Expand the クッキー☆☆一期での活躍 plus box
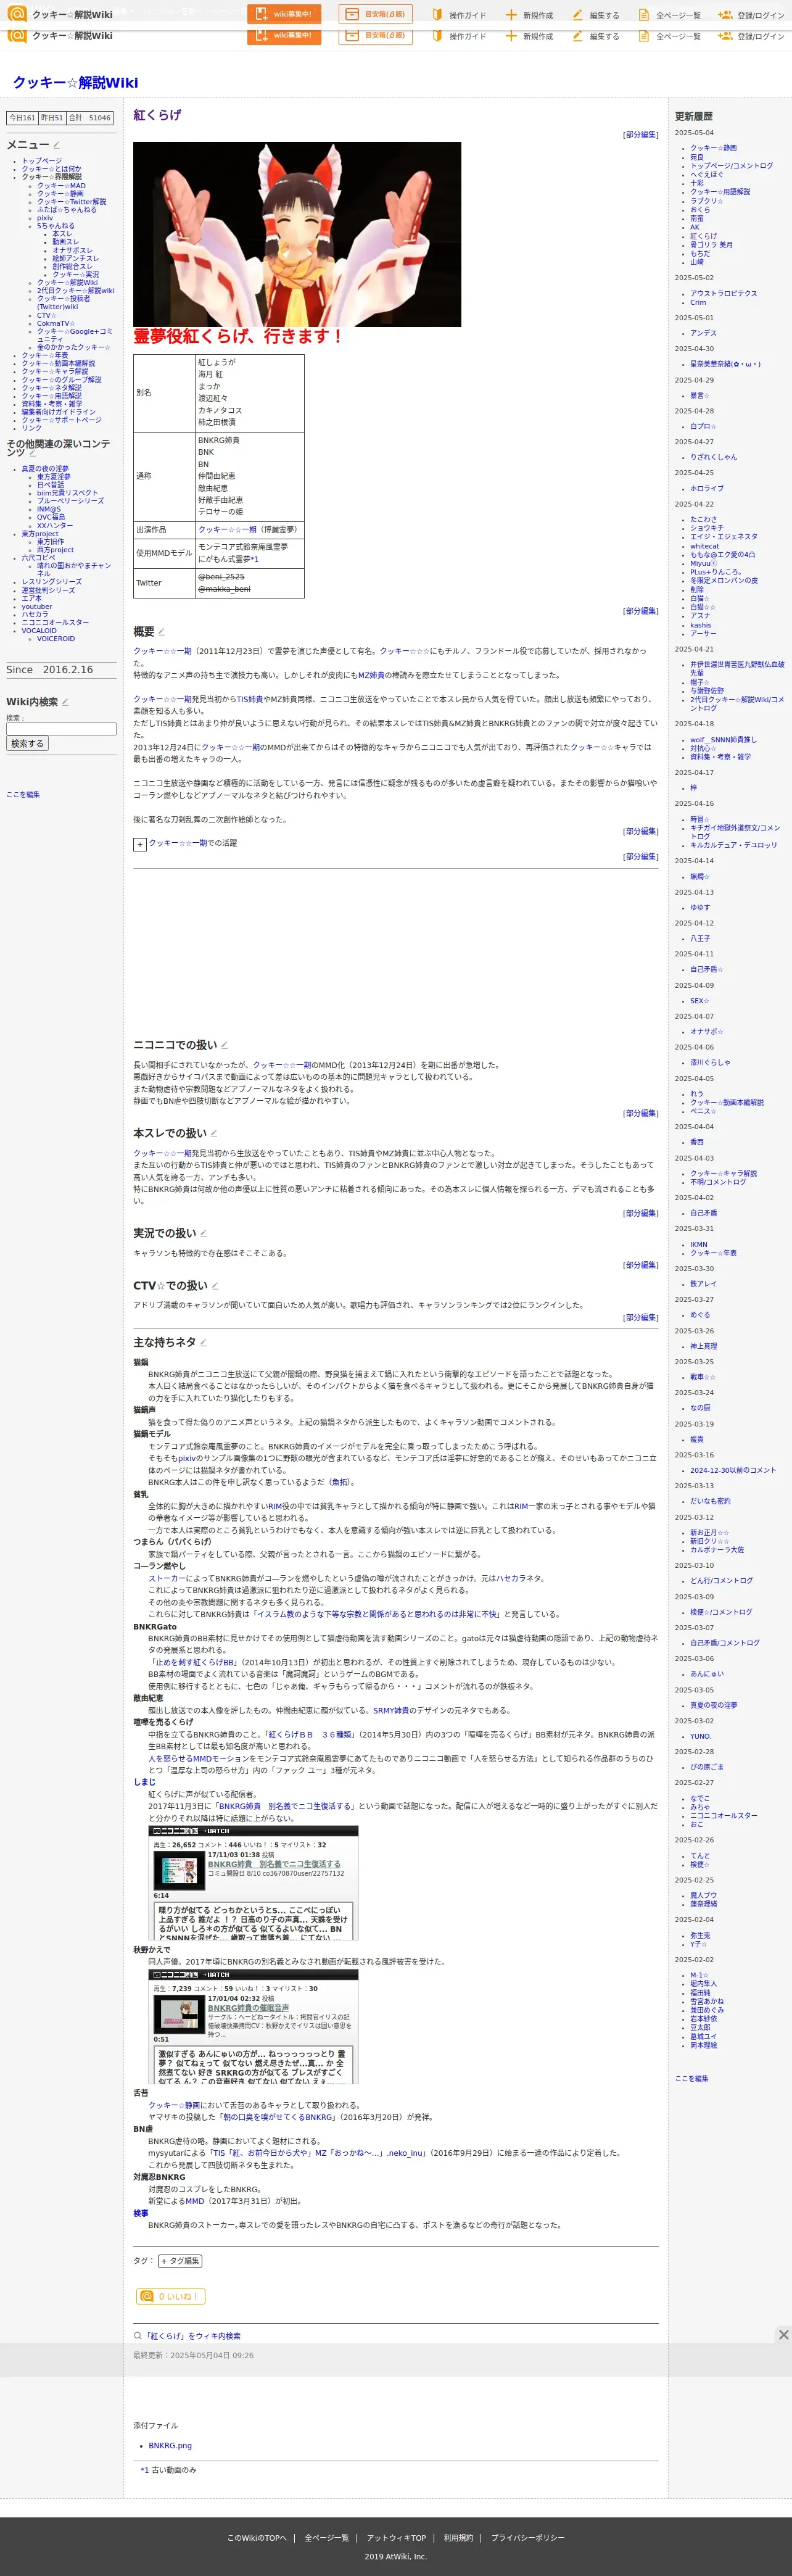Image resolution: width=792 pixels, height=2576 pixels. tap(140, 844)
